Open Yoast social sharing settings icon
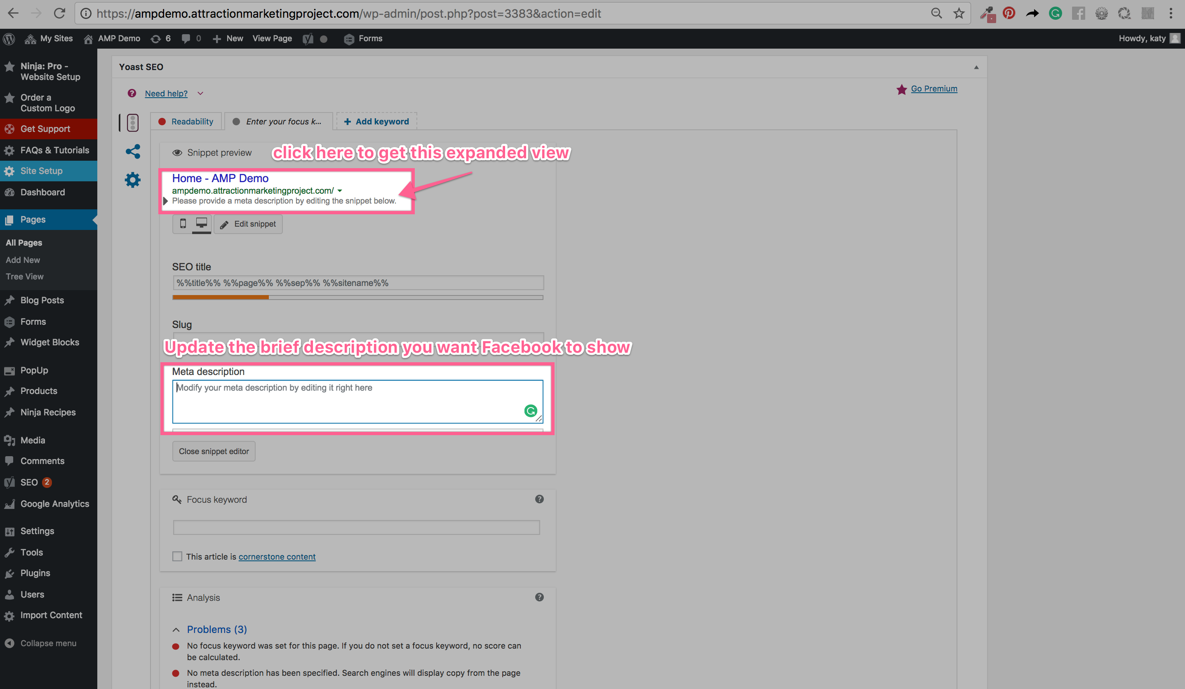The width and height of the screenshot is (1185, 689). click(x=133, y=151)
